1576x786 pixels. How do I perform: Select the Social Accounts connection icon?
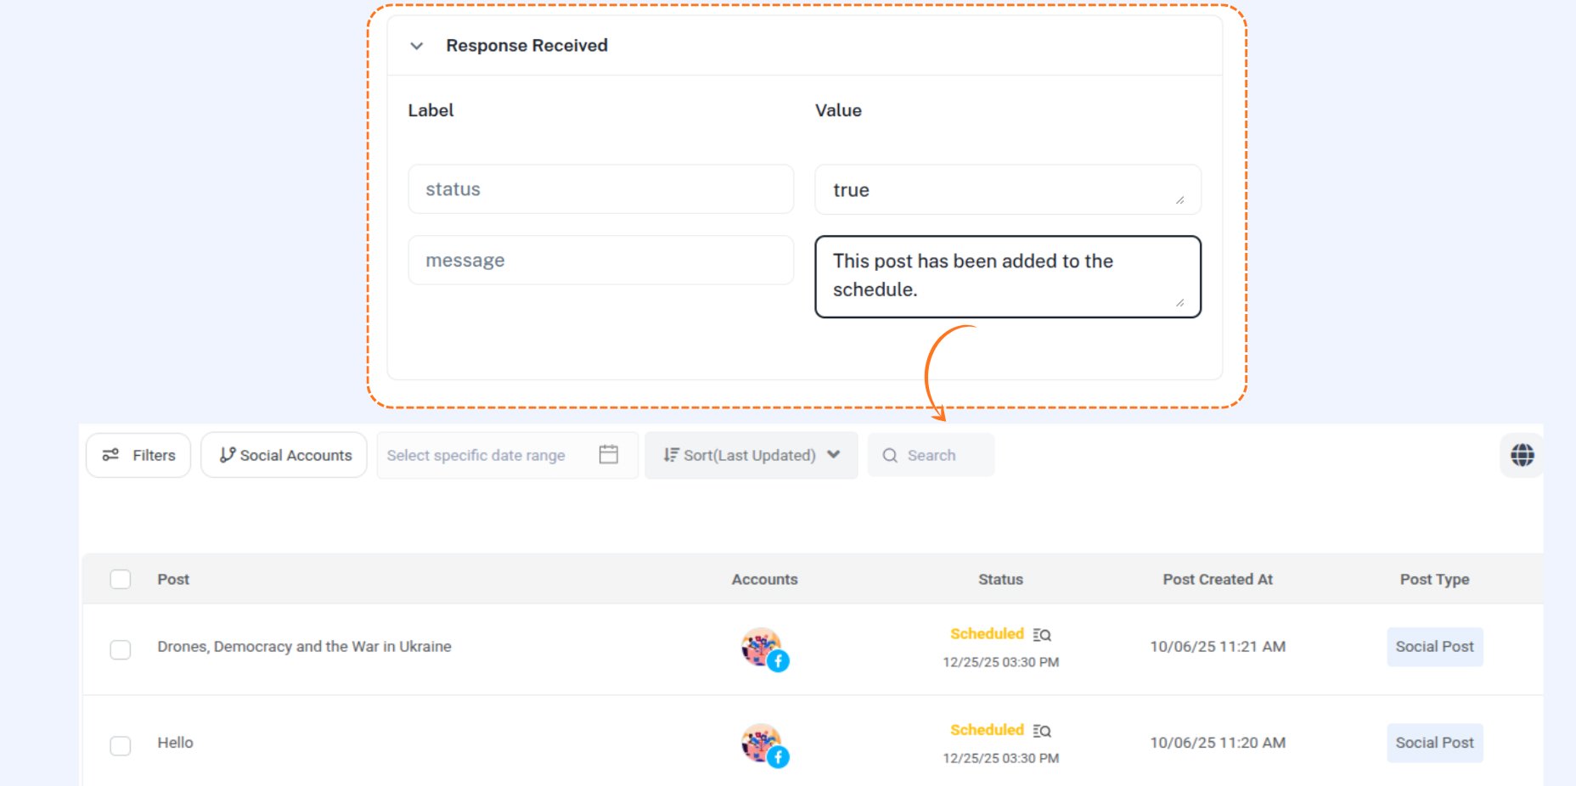pyautogui.click(x=226, y=454)
